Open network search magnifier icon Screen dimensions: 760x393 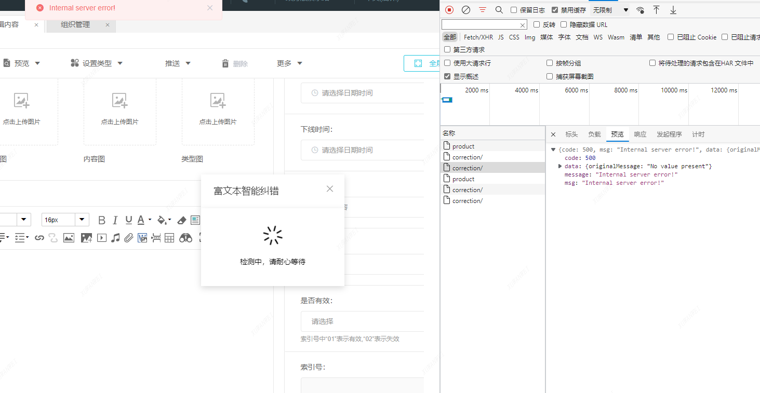click(499, 10)
